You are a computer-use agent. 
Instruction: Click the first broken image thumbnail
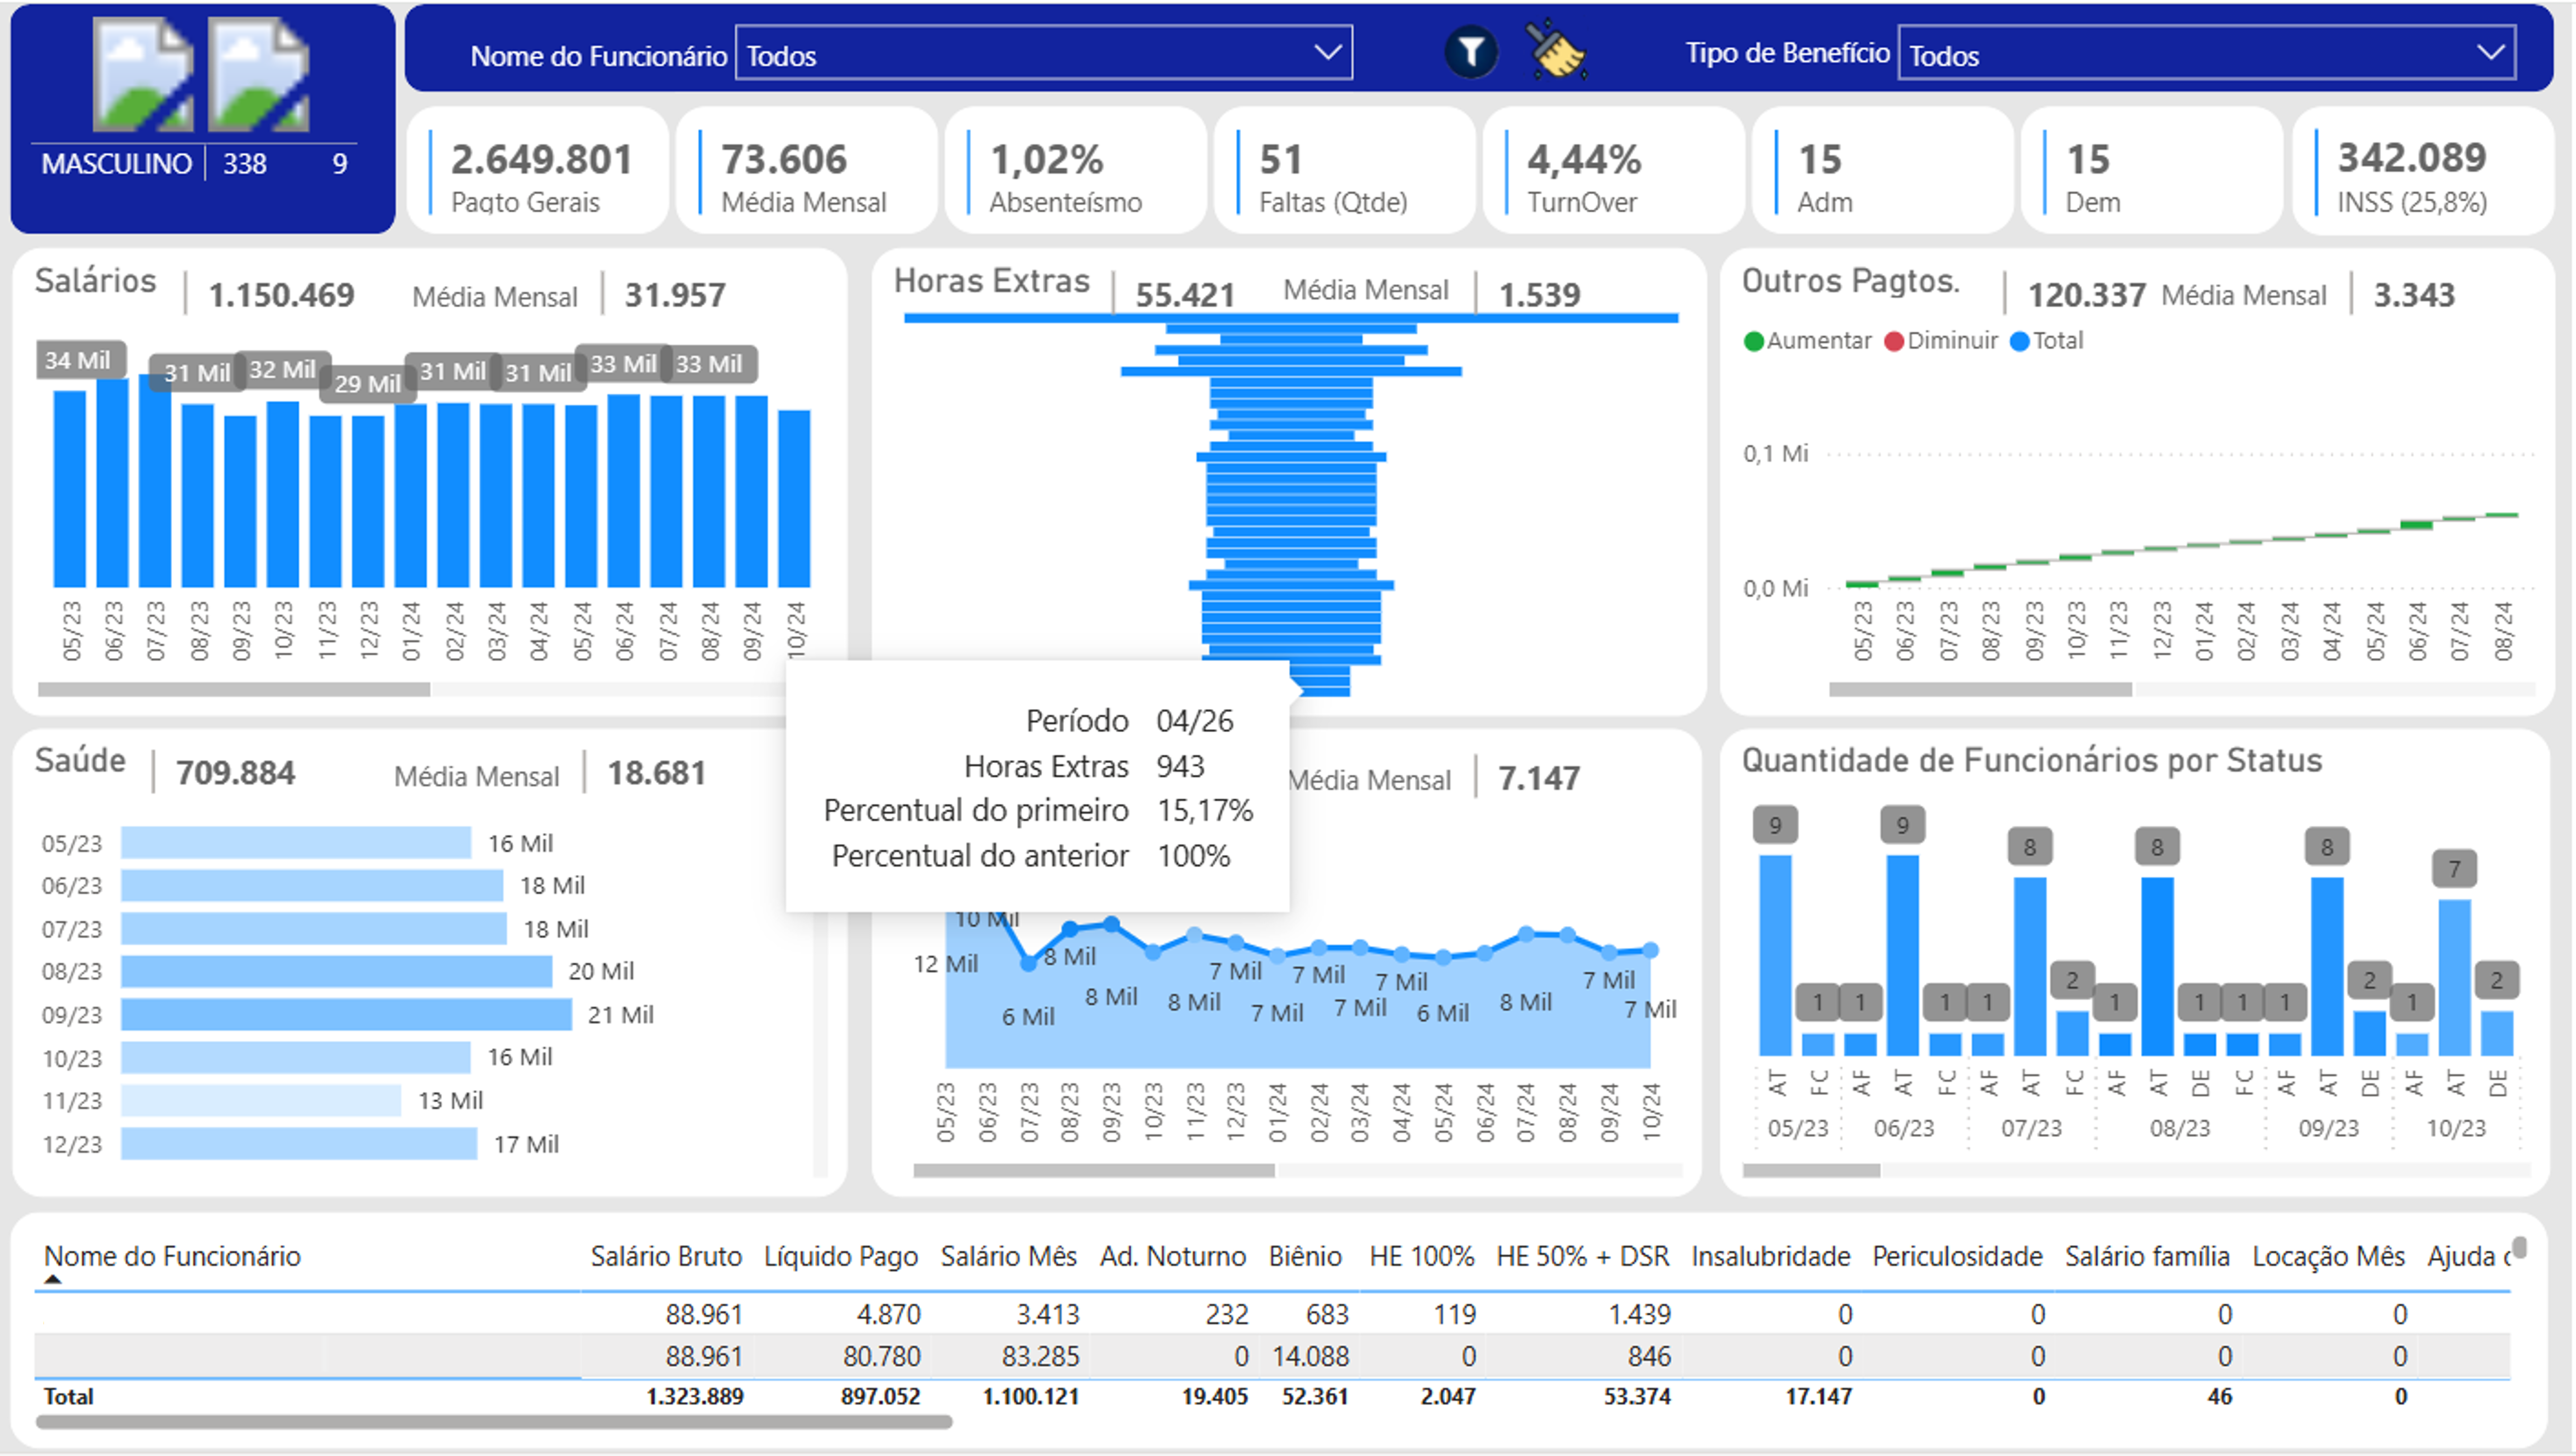pyautogui.click(x=143, y=75)
